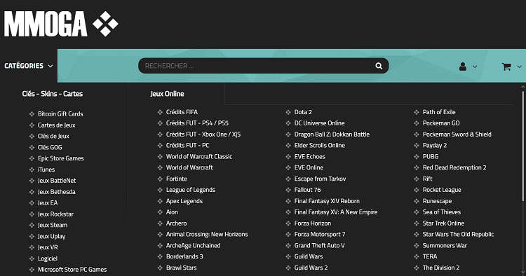
Task: Open Jeux Bethesda
Action: 56,192
